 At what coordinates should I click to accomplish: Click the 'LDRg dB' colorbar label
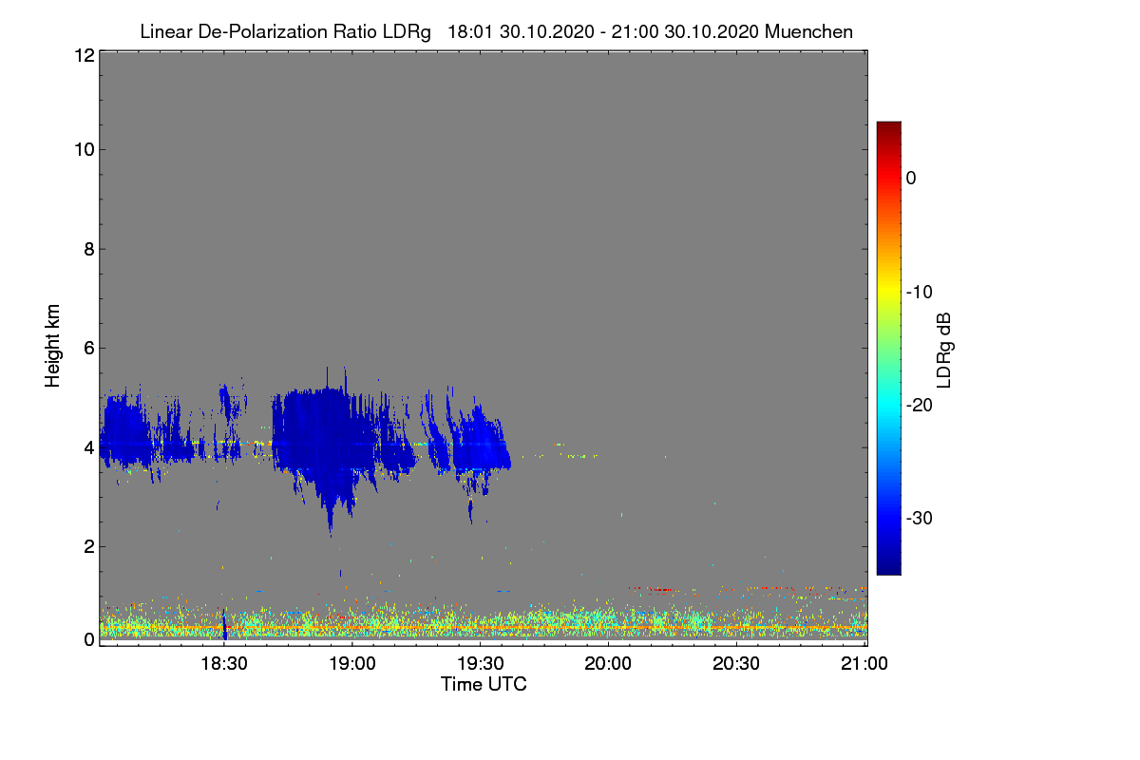[943, 349]
